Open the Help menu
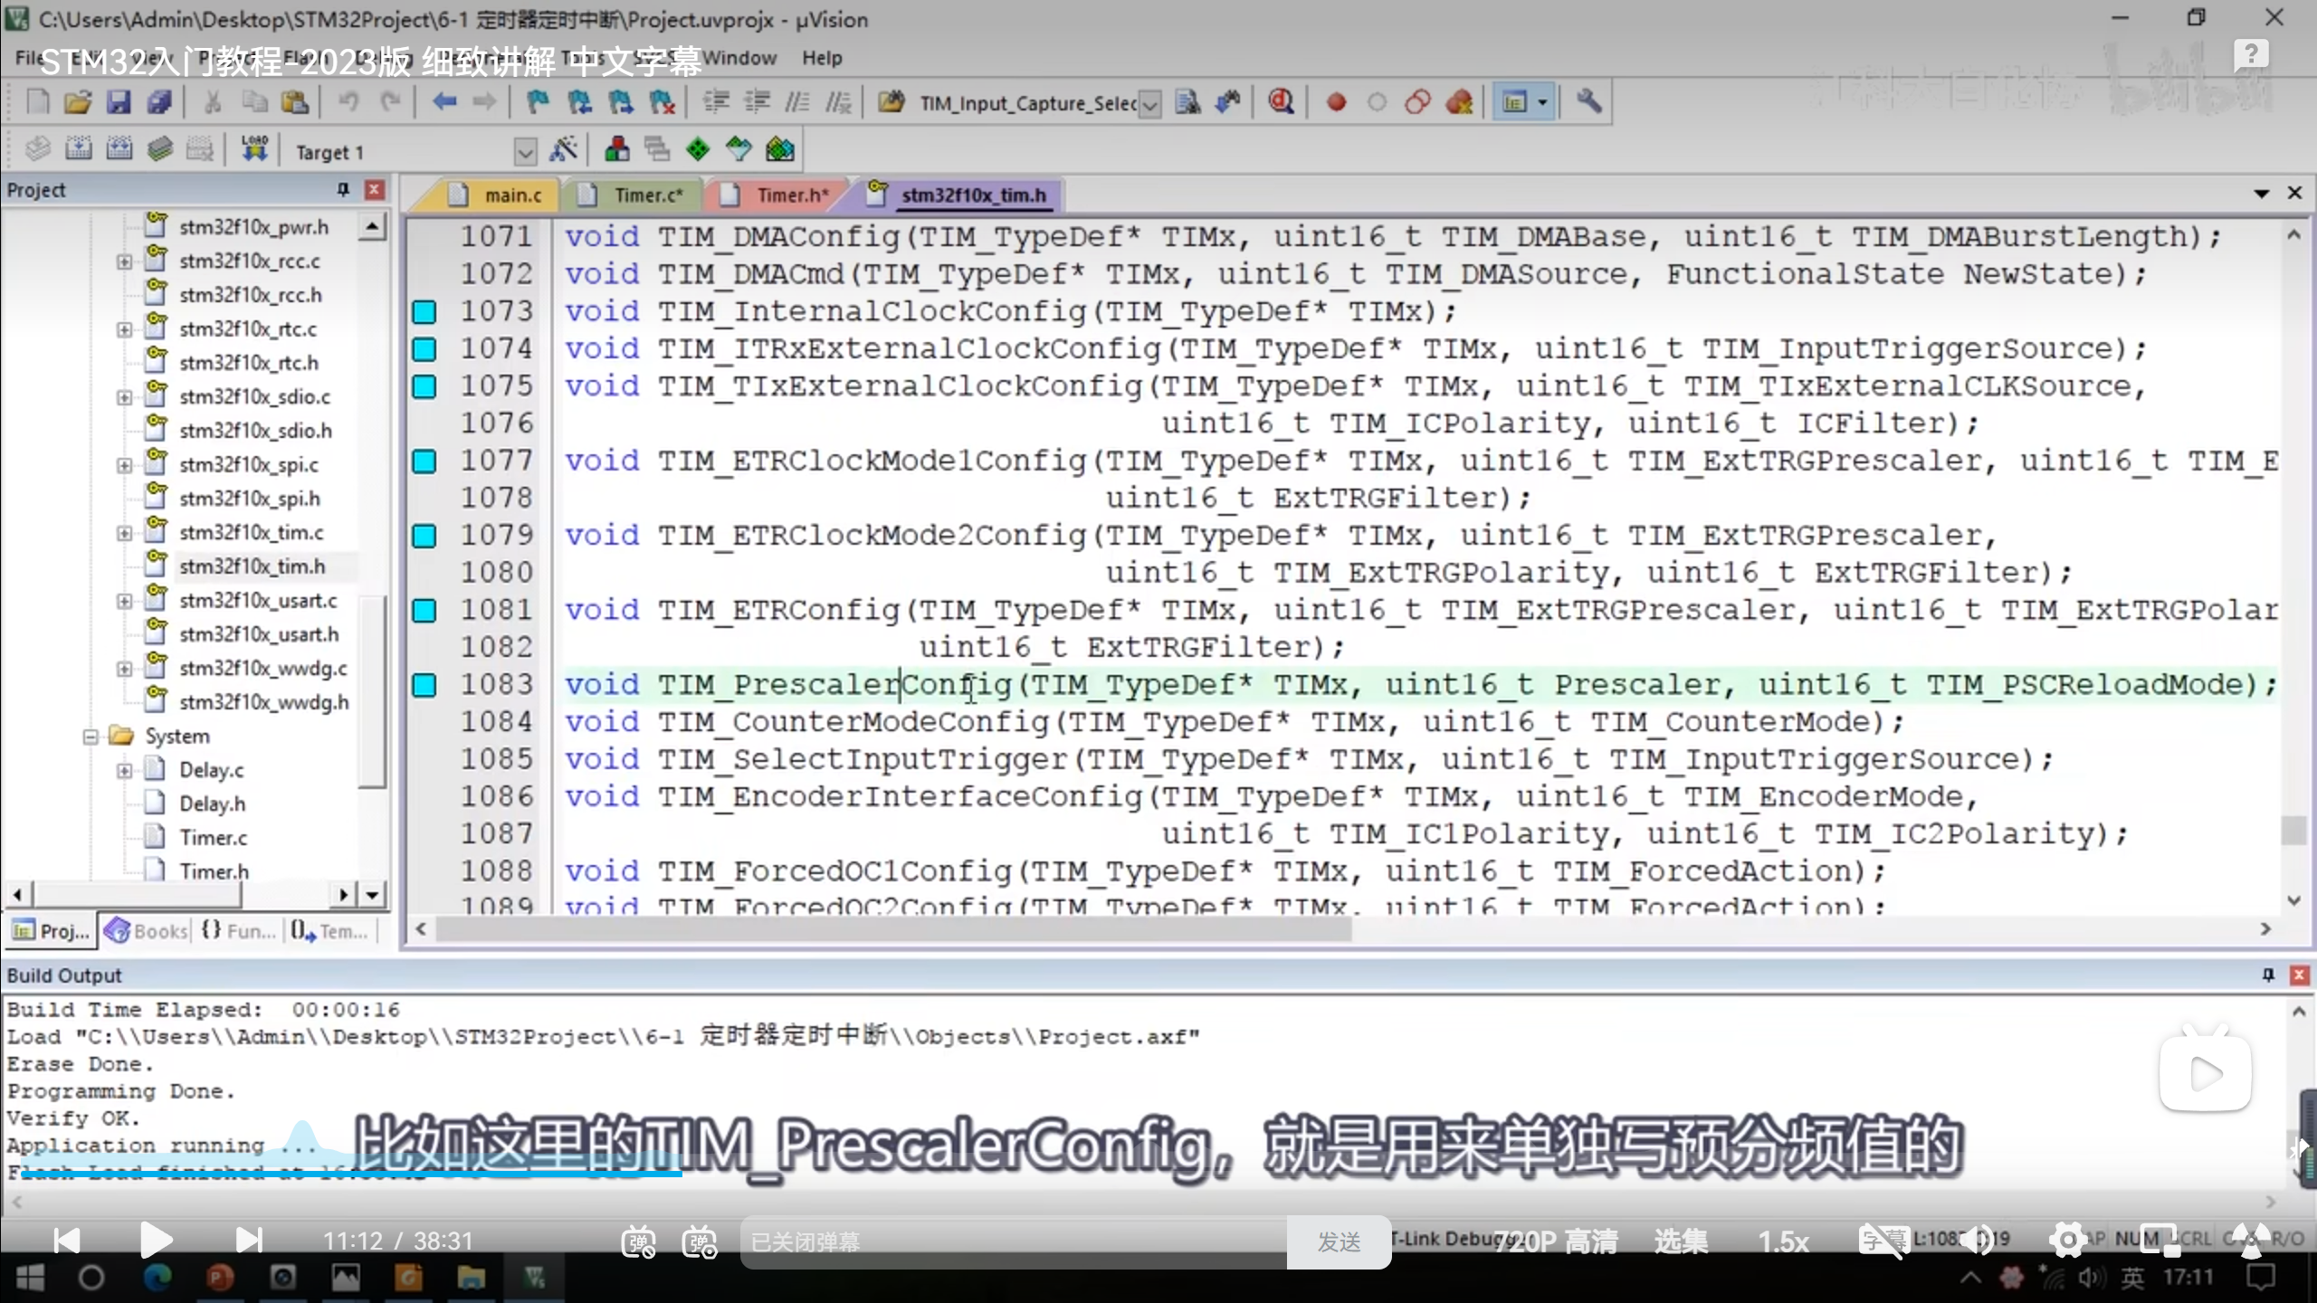Screen dimensions: 2317x1303 (x=821, y=58)
